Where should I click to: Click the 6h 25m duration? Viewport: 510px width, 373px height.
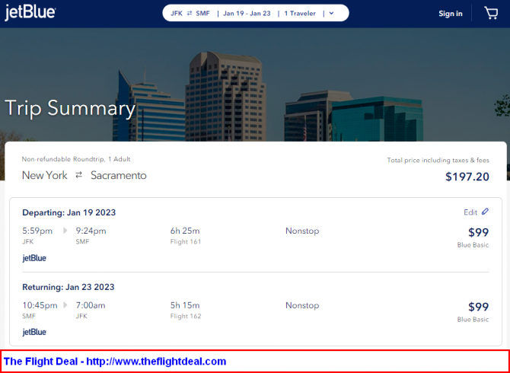click(185, 231)
